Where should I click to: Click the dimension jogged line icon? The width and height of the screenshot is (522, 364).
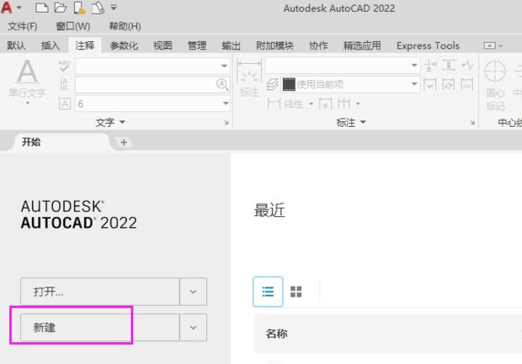click(x=467, y=66)
